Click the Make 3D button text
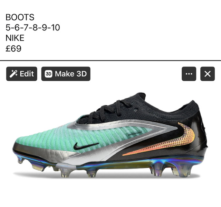Viewport: 221px width, 207px height. [x=71, y=74]
